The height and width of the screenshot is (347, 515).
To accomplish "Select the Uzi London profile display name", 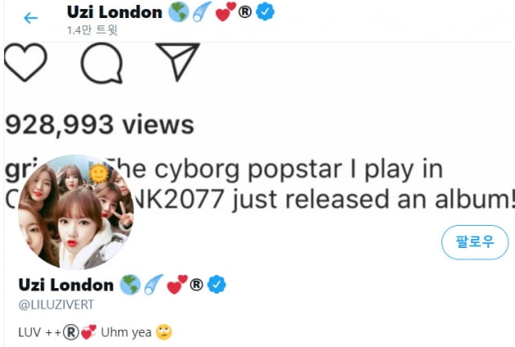I will [x=66, y=285].
